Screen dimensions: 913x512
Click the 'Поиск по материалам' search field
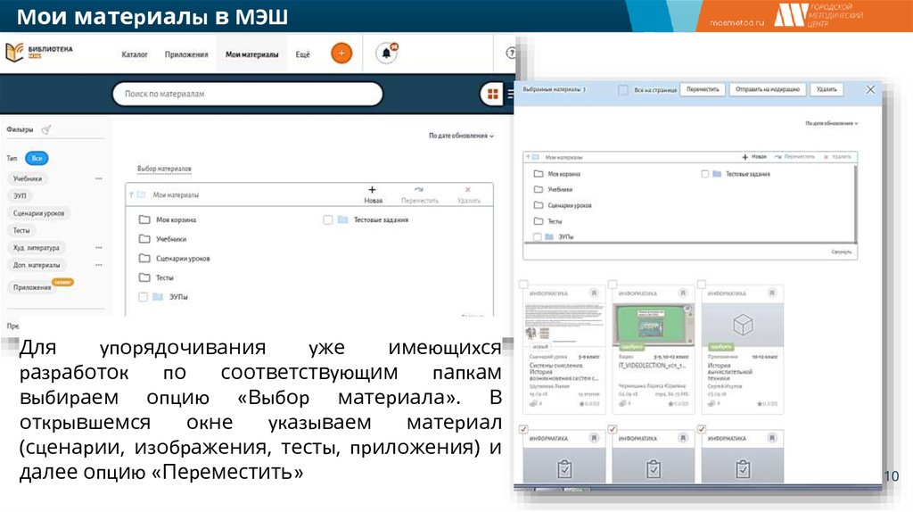pos(247,94)
